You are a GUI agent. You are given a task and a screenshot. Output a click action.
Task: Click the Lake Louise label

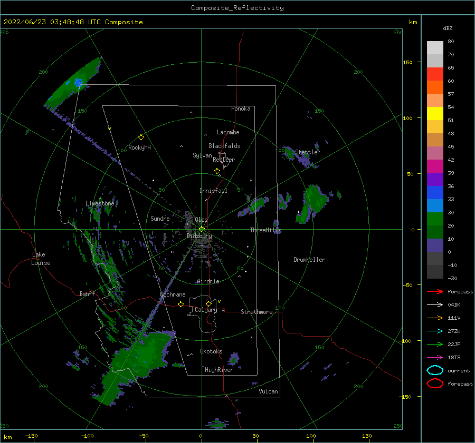41,259
